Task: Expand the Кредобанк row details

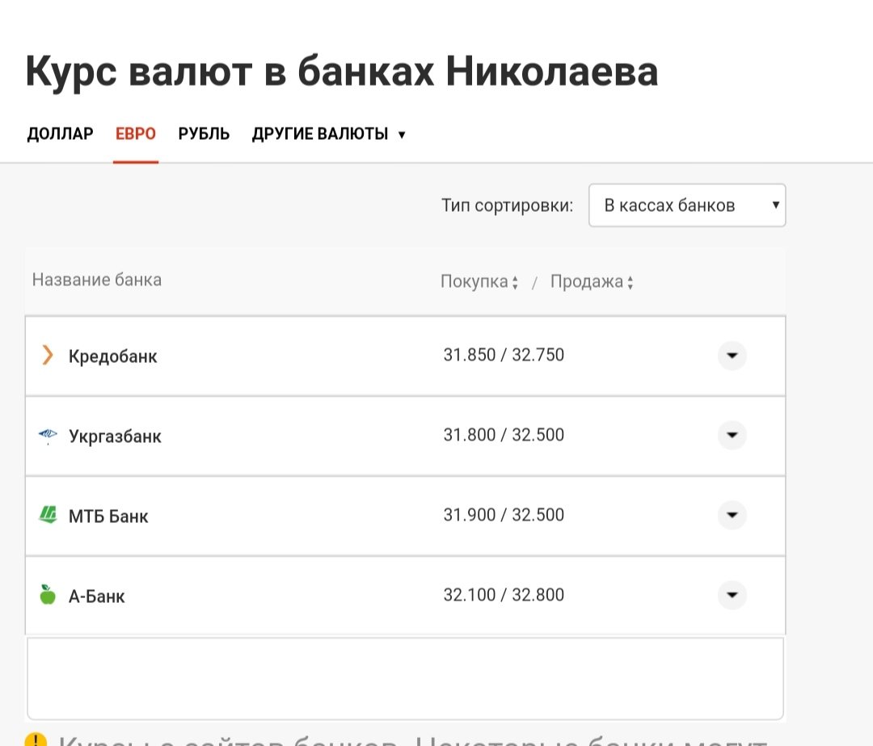Action: pos(732,355)
